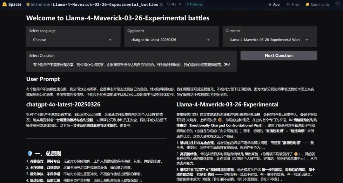The height and width of the screenshot is (183, 343).
Task: Open Llama-4-Maverick-03-26-Experimental_battles space link
Action: click(105, 4)
